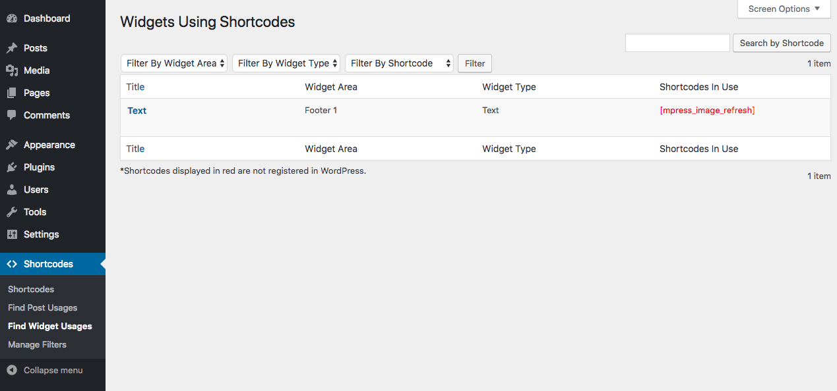Click the Plugins plug icon
This screenshot has height=391, width=837.
tap(12, 167)
